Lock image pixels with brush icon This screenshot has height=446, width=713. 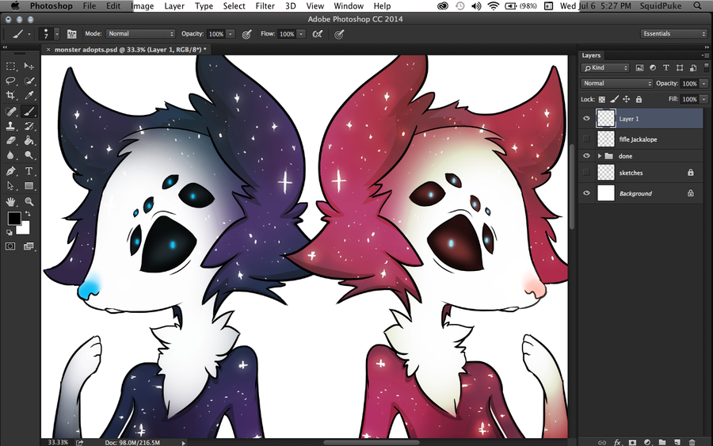click(614, 99)
